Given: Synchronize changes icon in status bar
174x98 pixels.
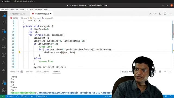Looking at the screenshot, I should click(17, 96).
